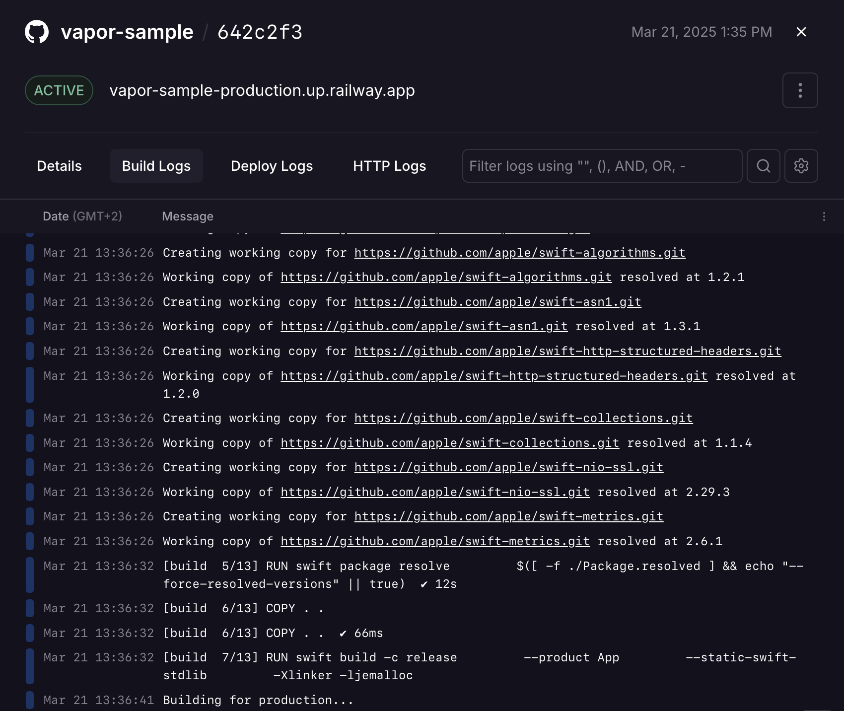Open the log display settings gear
This screenshot has width=844, height=711.
coord(801,166)
